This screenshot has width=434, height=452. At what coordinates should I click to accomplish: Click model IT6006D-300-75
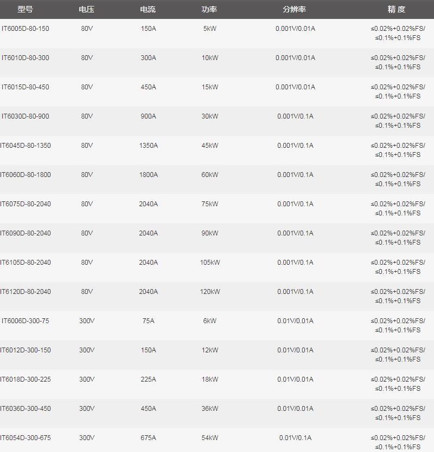[25, 321]
